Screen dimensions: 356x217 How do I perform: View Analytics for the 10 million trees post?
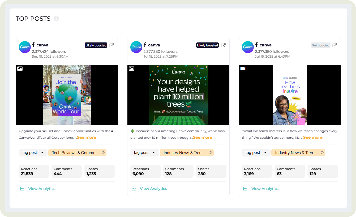(x=153, y=189)
